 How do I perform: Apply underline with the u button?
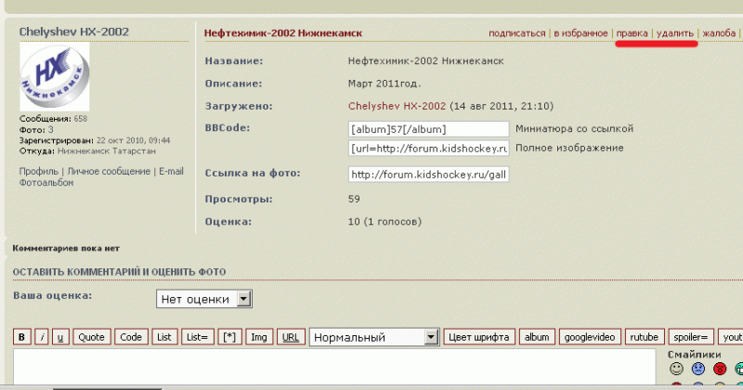tap(60, 337)
